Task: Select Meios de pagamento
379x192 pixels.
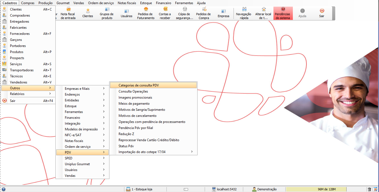Action: [x=153, y=104]
